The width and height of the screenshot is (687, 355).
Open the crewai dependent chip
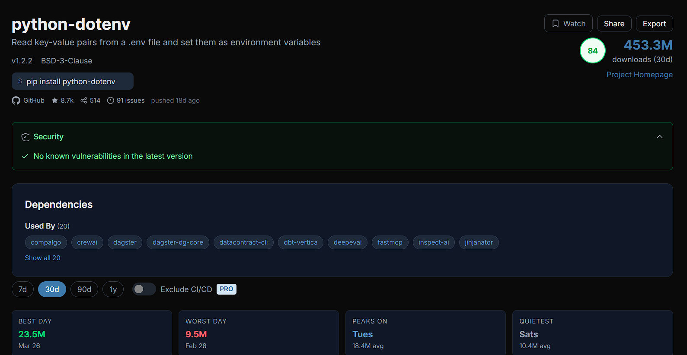tap(87, 242)
